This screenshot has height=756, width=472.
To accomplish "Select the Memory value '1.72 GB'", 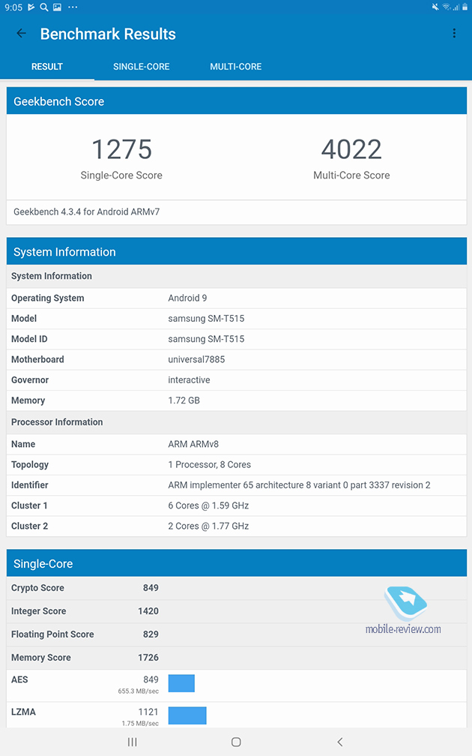I will pyautogui.click(x=184, y=400).
